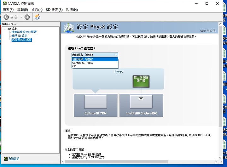Viewport: 227px width, 167px height.
Task: Click the PhysX processor combo box
Action: point(95,55)
